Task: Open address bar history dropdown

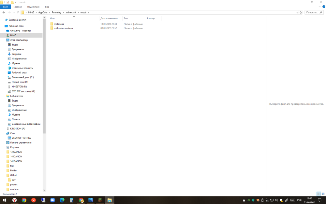Action: pos(297,12)
